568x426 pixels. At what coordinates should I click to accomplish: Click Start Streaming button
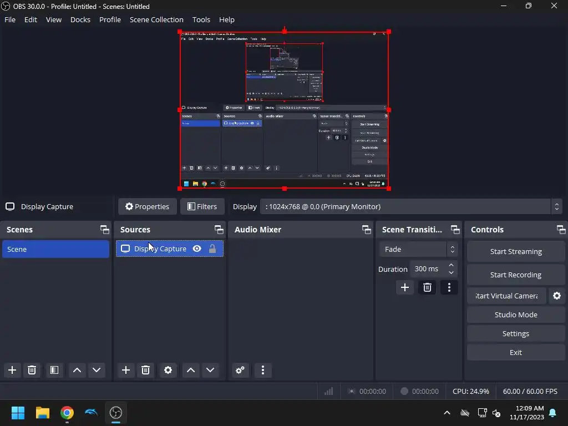pyautogui.click(x=516, y=251)
